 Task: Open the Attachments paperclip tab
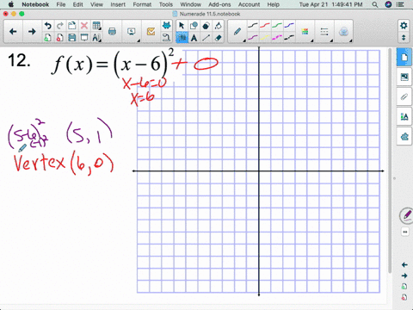point(404,97)
